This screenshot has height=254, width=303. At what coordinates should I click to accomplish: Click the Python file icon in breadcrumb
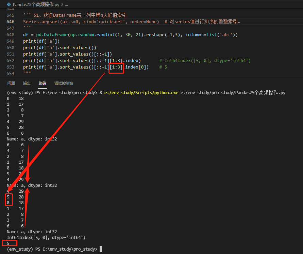click(9, 4)
